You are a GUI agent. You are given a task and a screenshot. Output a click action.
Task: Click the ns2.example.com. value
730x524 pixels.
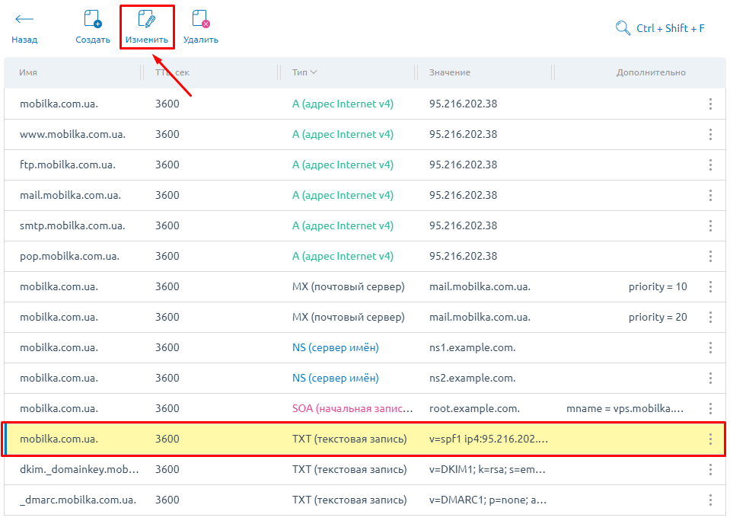[472, 379]
